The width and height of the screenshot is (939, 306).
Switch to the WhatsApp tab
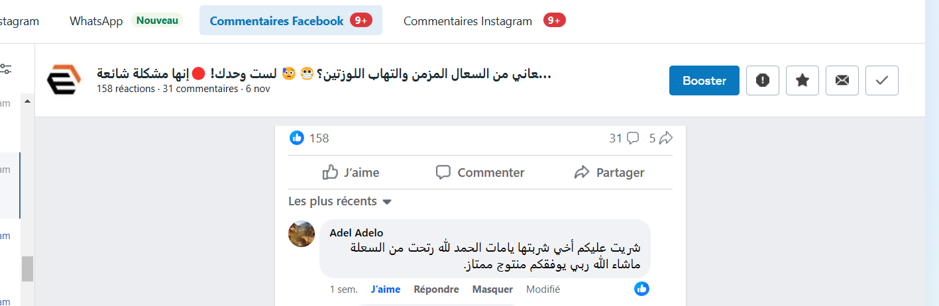(x=96, y=21)
